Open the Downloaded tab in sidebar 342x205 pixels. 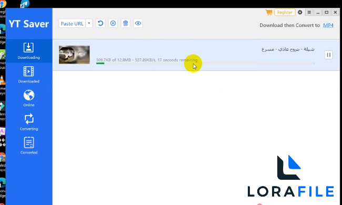coord(29,75)
